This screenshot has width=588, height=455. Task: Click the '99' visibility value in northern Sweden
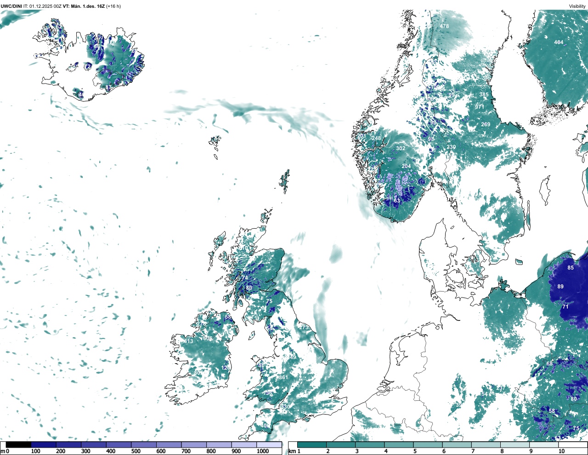pyautogui.click(x=452, y=95)
